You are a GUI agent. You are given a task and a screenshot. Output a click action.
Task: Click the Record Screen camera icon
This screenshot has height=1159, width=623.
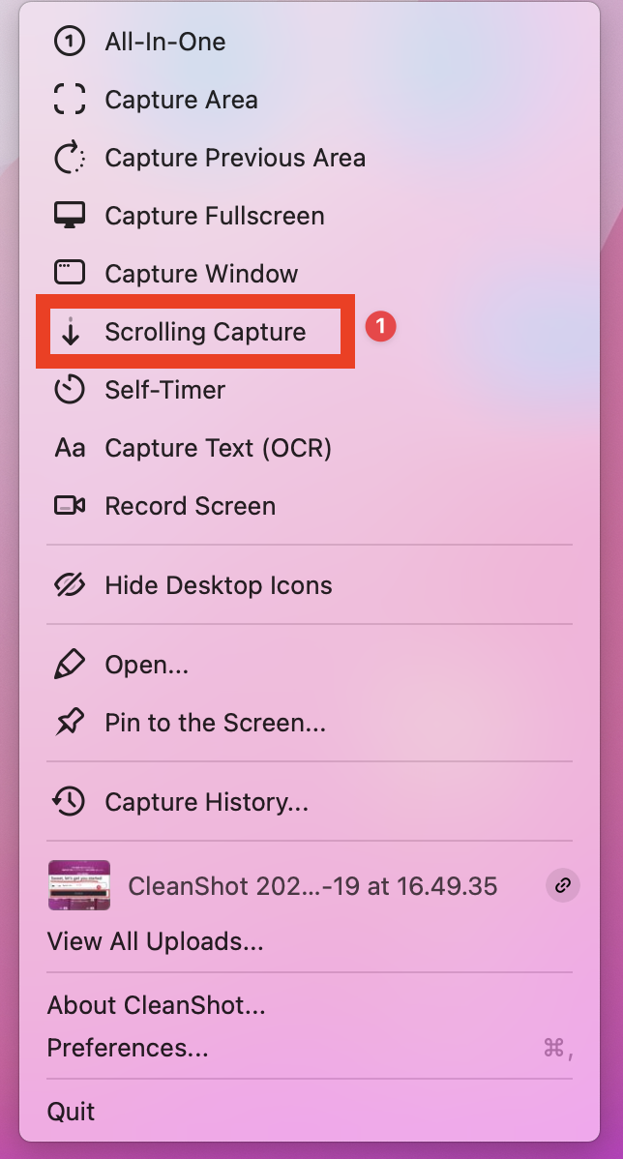click(70, 506)
